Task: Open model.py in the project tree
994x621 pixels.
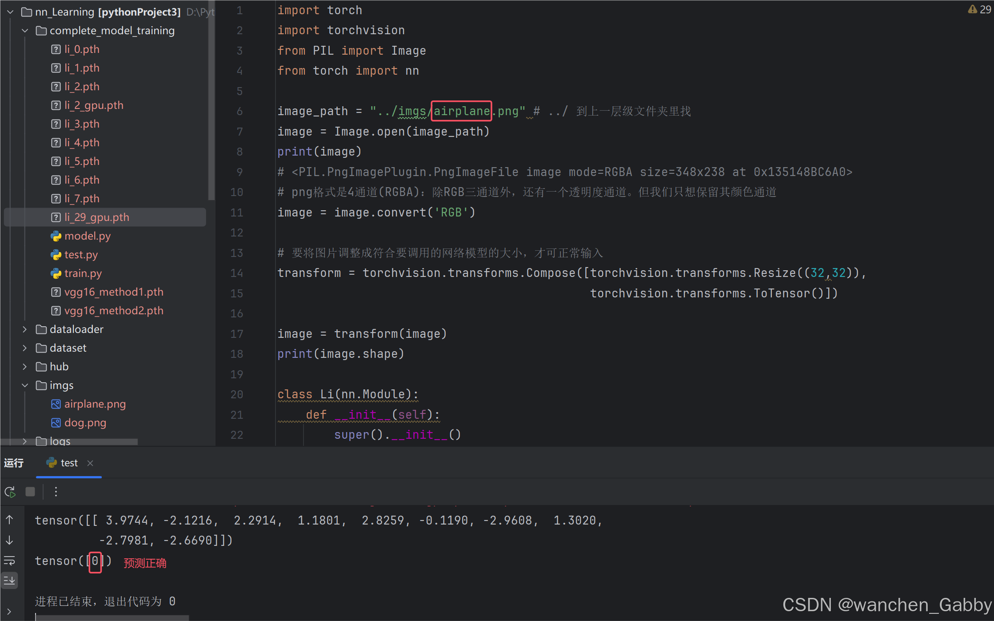Action: (88, 236)
